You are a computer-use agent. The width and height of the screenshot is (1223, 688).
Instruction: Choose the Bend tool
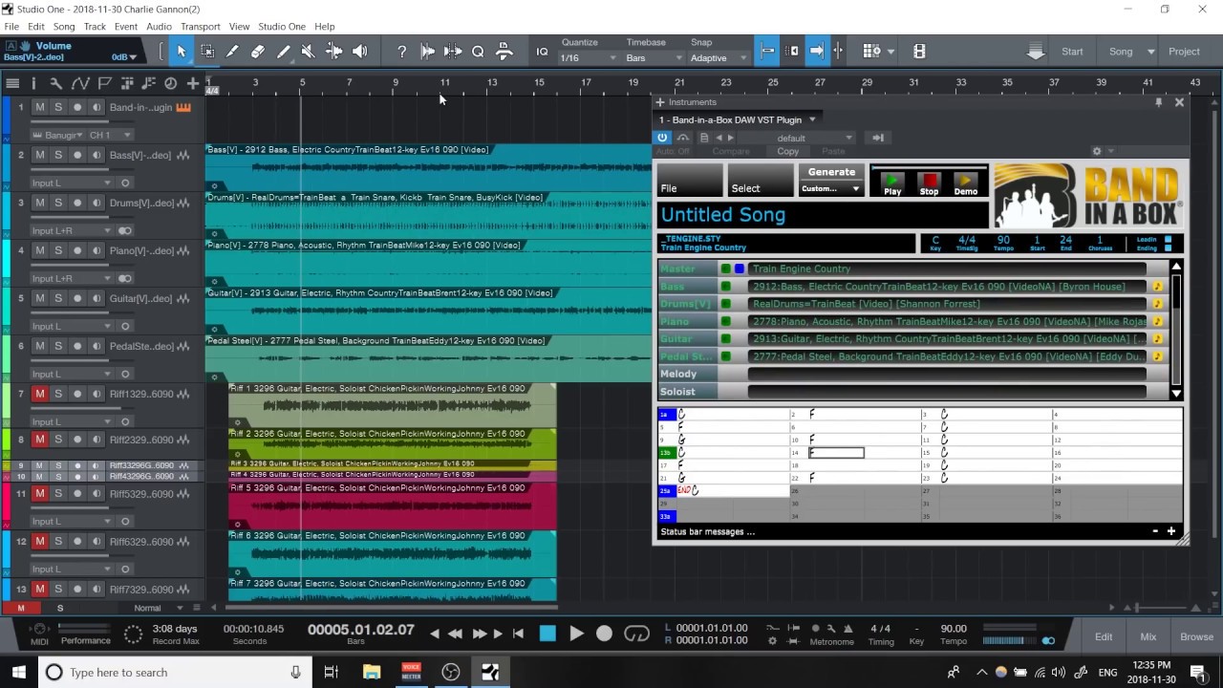pos(333,52)
